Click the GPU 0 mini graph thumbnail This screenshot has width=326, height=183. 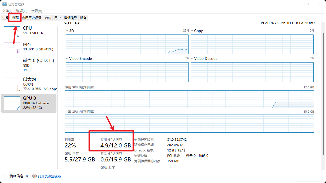point(12,103)
